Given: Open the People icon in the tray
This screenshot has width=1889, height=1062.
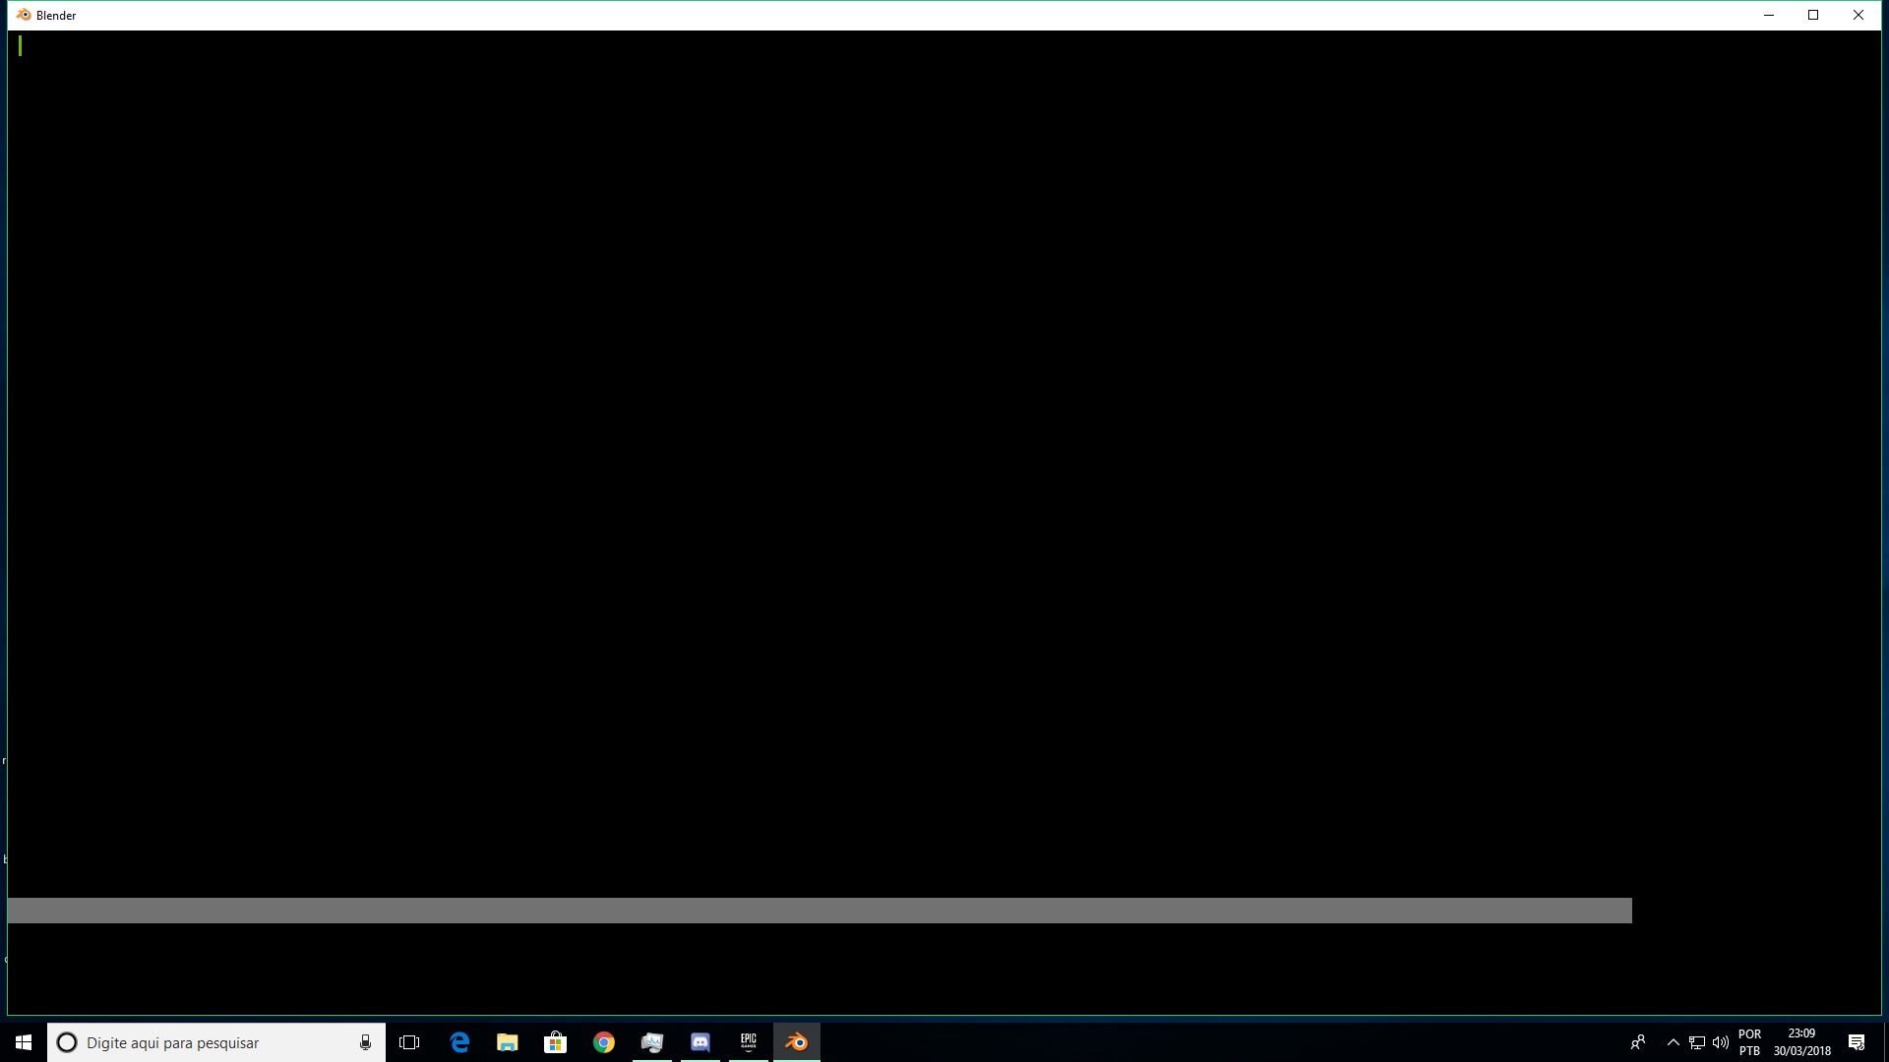Looking at the screenshot, I should click(1638, 1042).
